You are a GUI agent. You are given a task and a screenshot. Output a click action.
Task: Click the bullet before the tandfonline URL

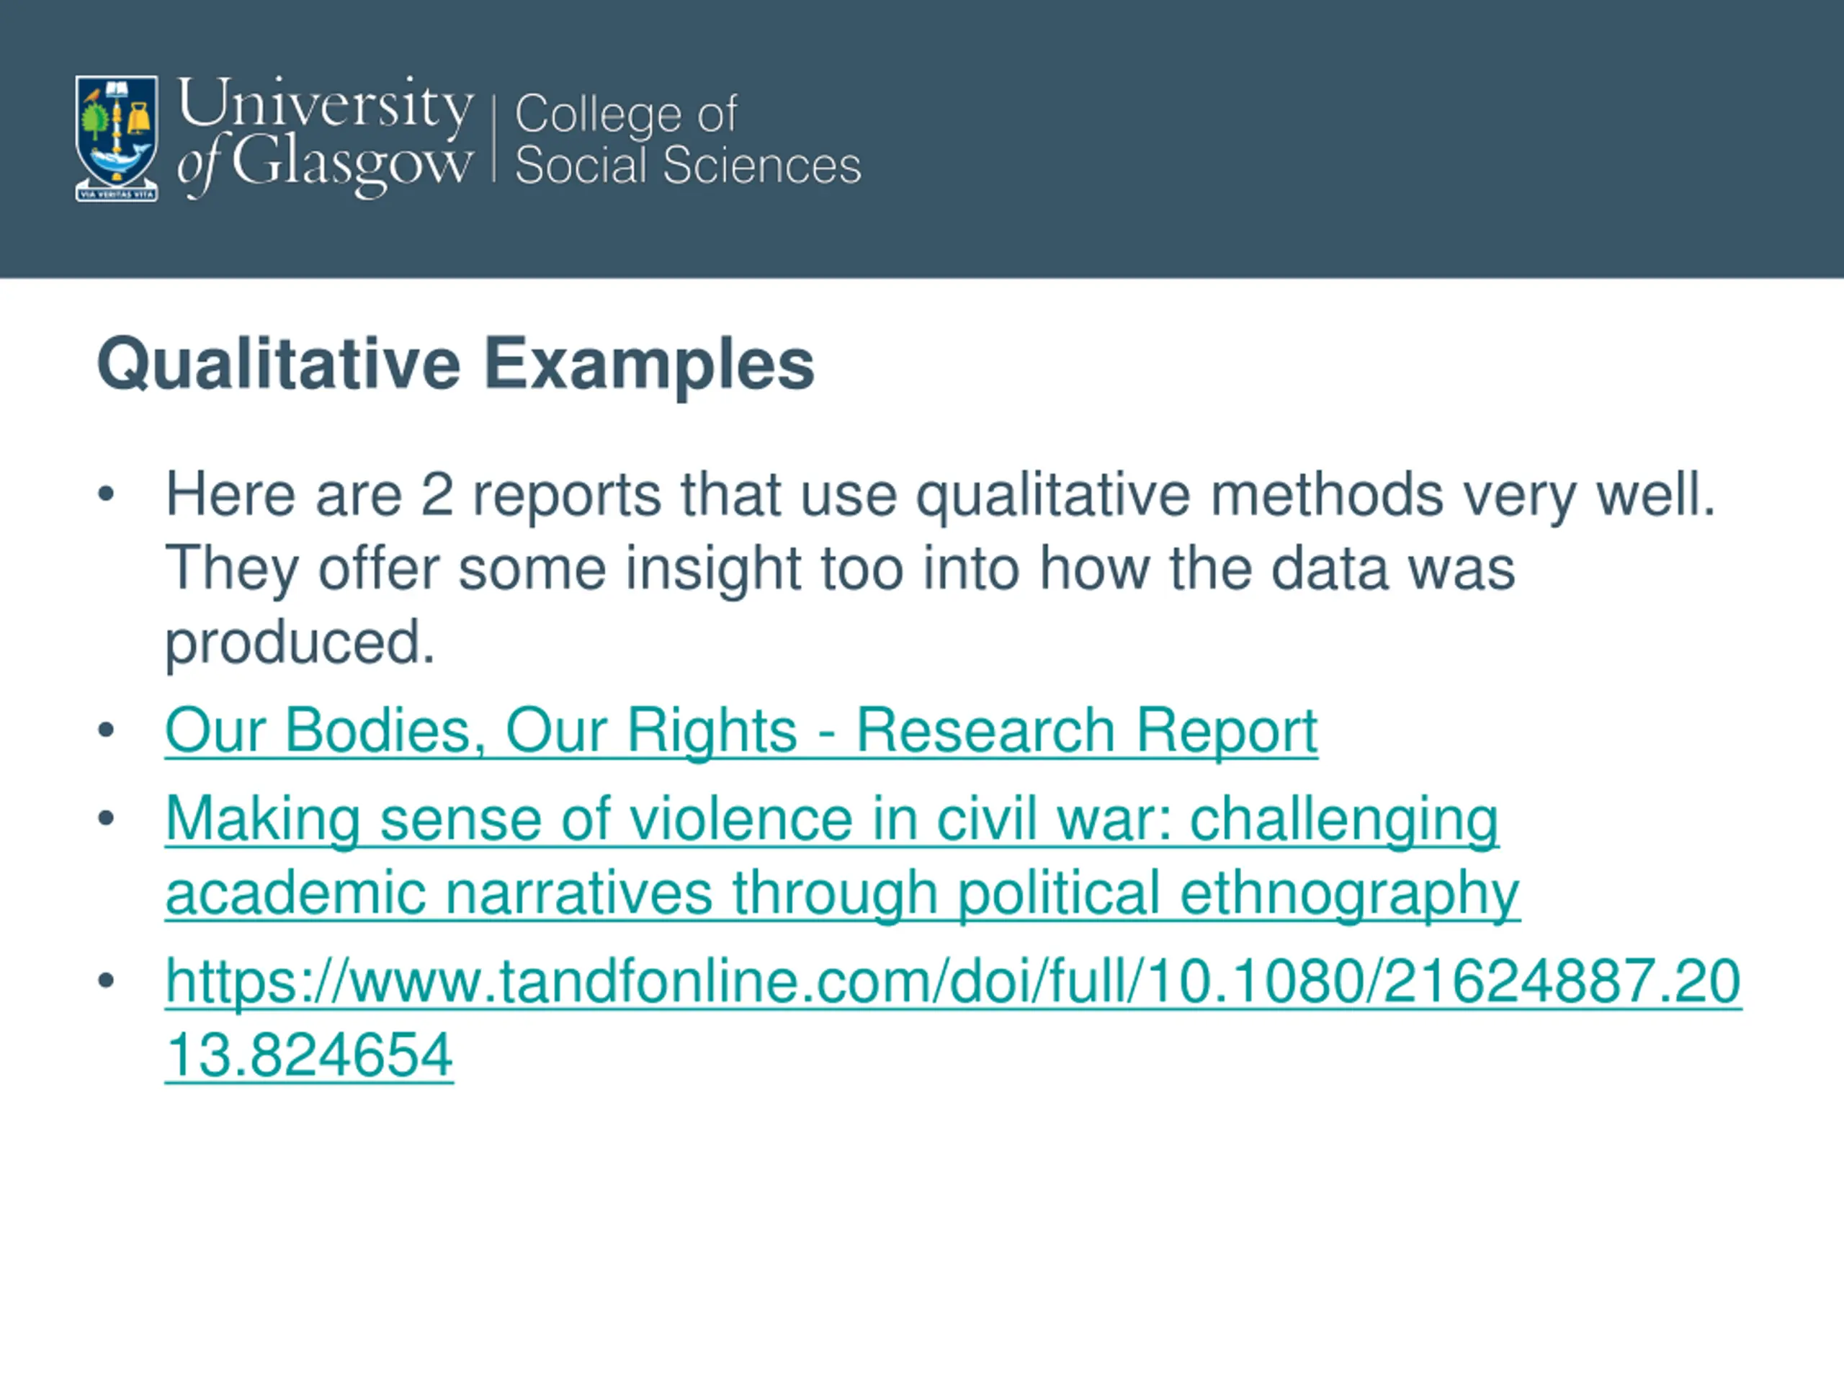[x=106, y=981]
